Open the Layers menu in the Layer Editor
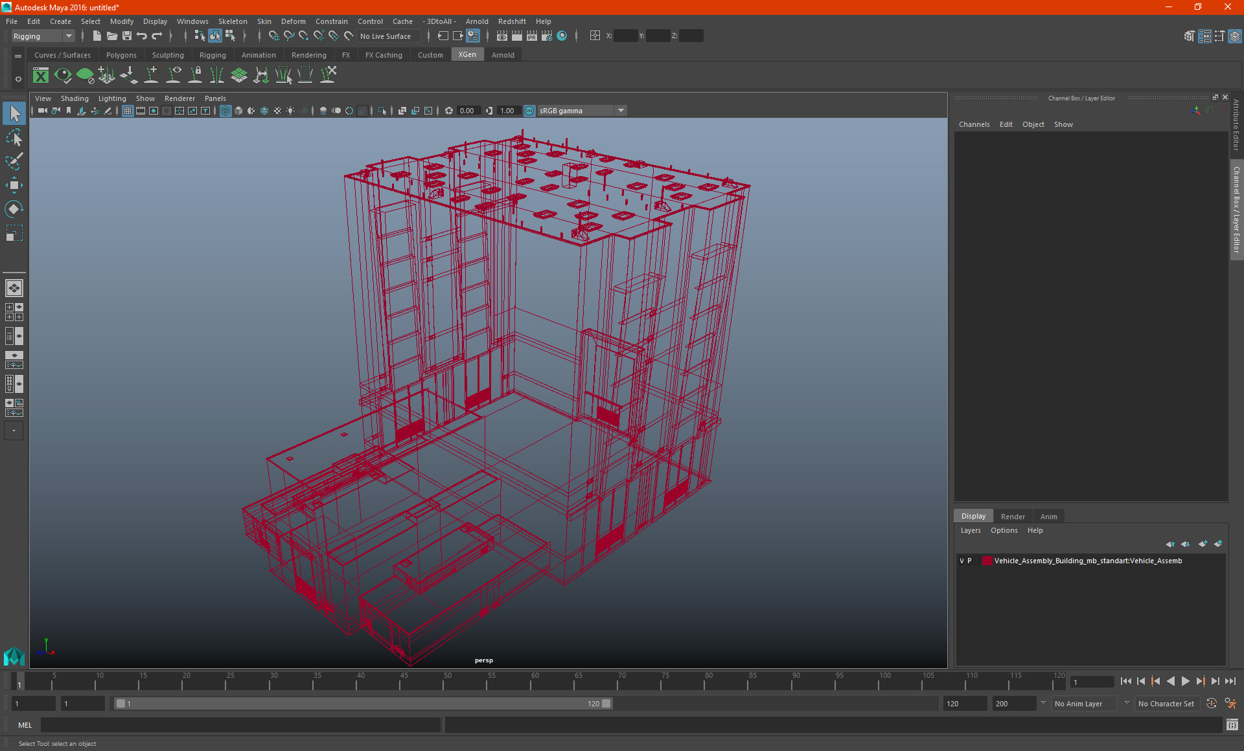 pyautogui.click(x=970, y=530)
